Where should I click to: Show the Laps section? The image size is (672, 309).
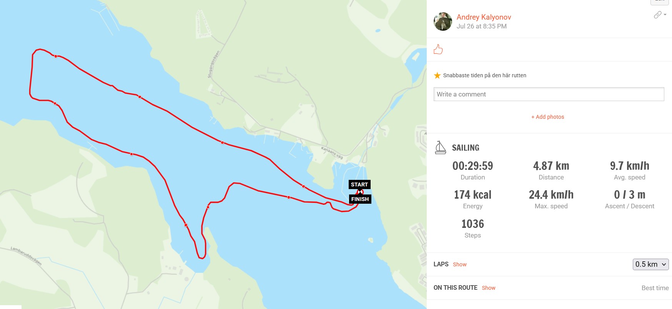point(459,264)
